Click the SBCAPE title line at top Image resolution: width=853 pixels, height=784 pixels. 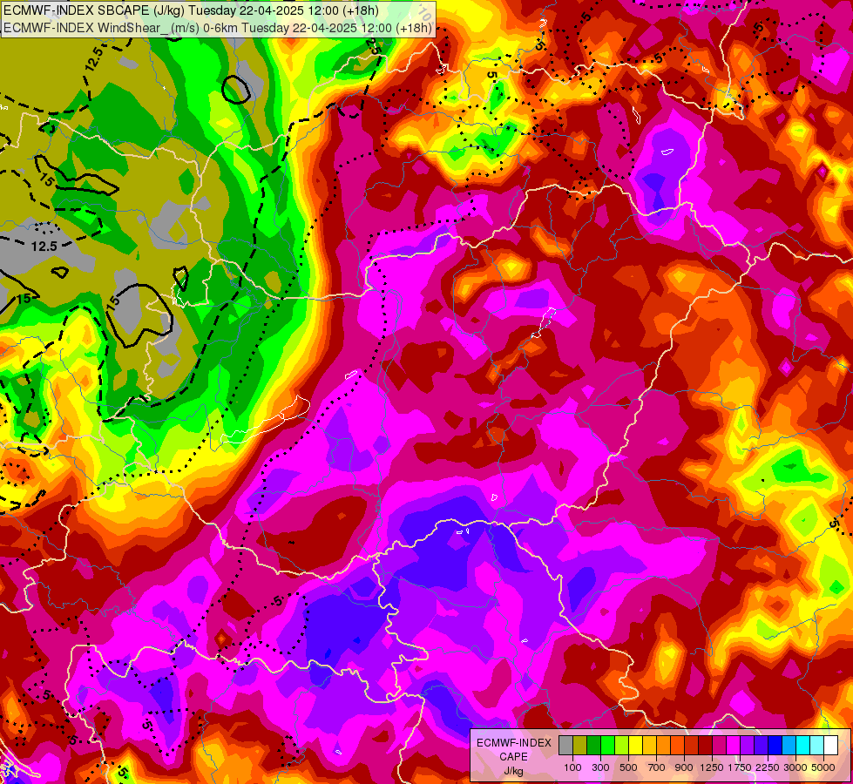point(191,10)
